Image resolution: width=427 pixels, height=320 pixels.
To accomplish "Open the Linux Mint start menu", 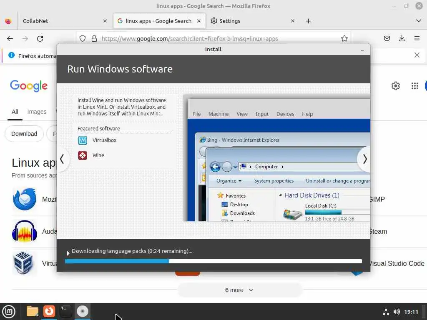I will pyautogui.click(x=9, y=311).
